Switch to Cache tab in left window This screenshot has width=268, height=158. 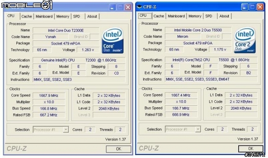point(27,16)
